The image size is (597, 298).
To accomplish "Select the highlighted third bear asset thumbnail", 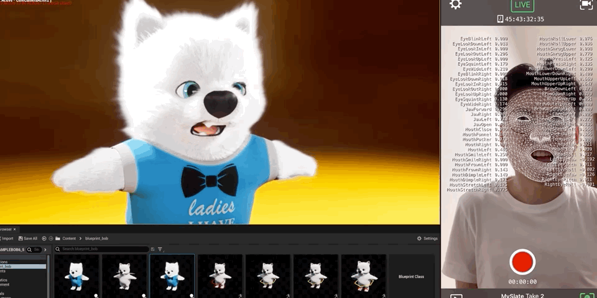I will tap(172, 276).
